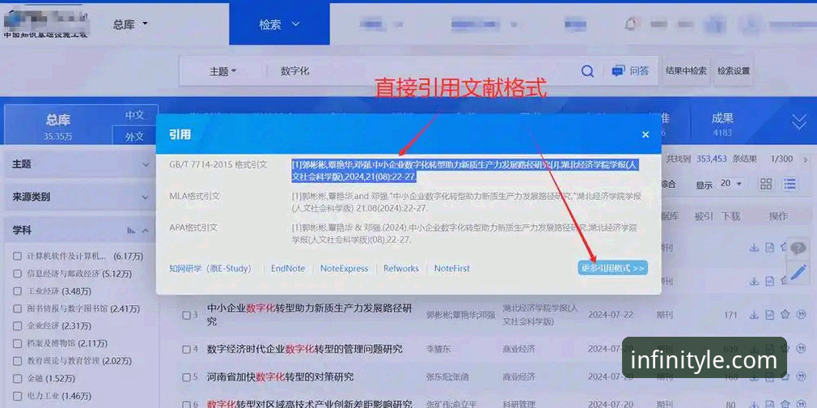Click 结果中检索 button
The height and width of the screenshot is (408, 817).
(686, 71)
